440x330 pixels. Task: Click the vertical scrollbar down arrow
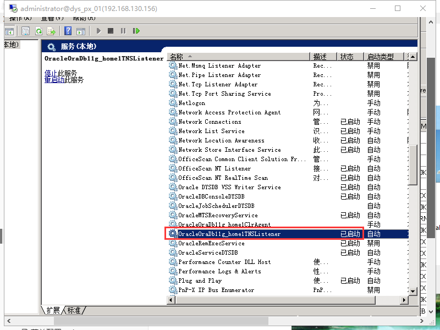413,291
